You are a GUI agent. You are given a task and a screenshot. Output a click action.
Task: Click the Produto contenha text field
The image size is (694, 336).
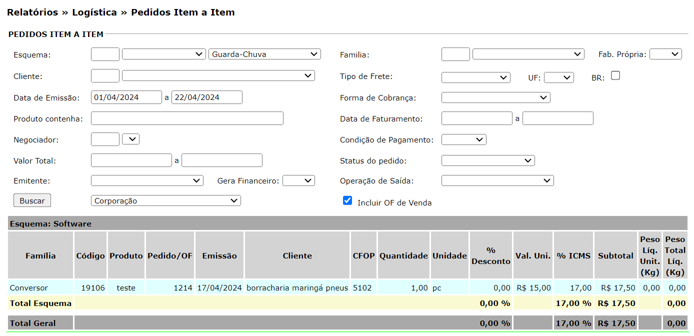[187, 118]
